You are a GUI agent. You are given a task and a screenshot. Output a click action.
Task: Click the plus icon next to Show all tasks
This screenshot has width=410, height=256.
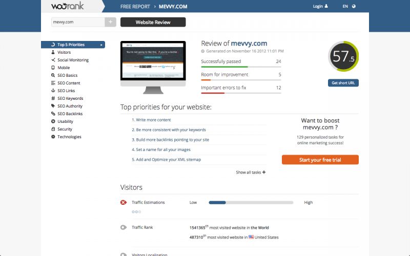coord(264,172)
